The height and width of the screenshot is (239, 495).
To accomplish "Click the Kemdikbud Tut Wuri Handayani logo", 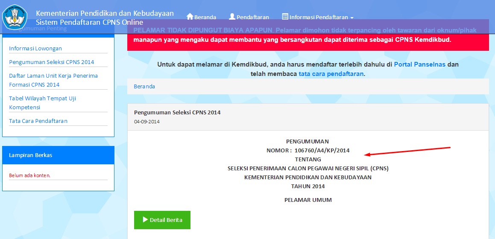I will (x=15, y=17).
